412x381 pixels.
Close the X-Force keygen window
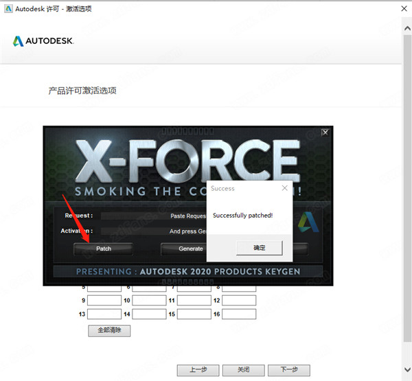325,132
